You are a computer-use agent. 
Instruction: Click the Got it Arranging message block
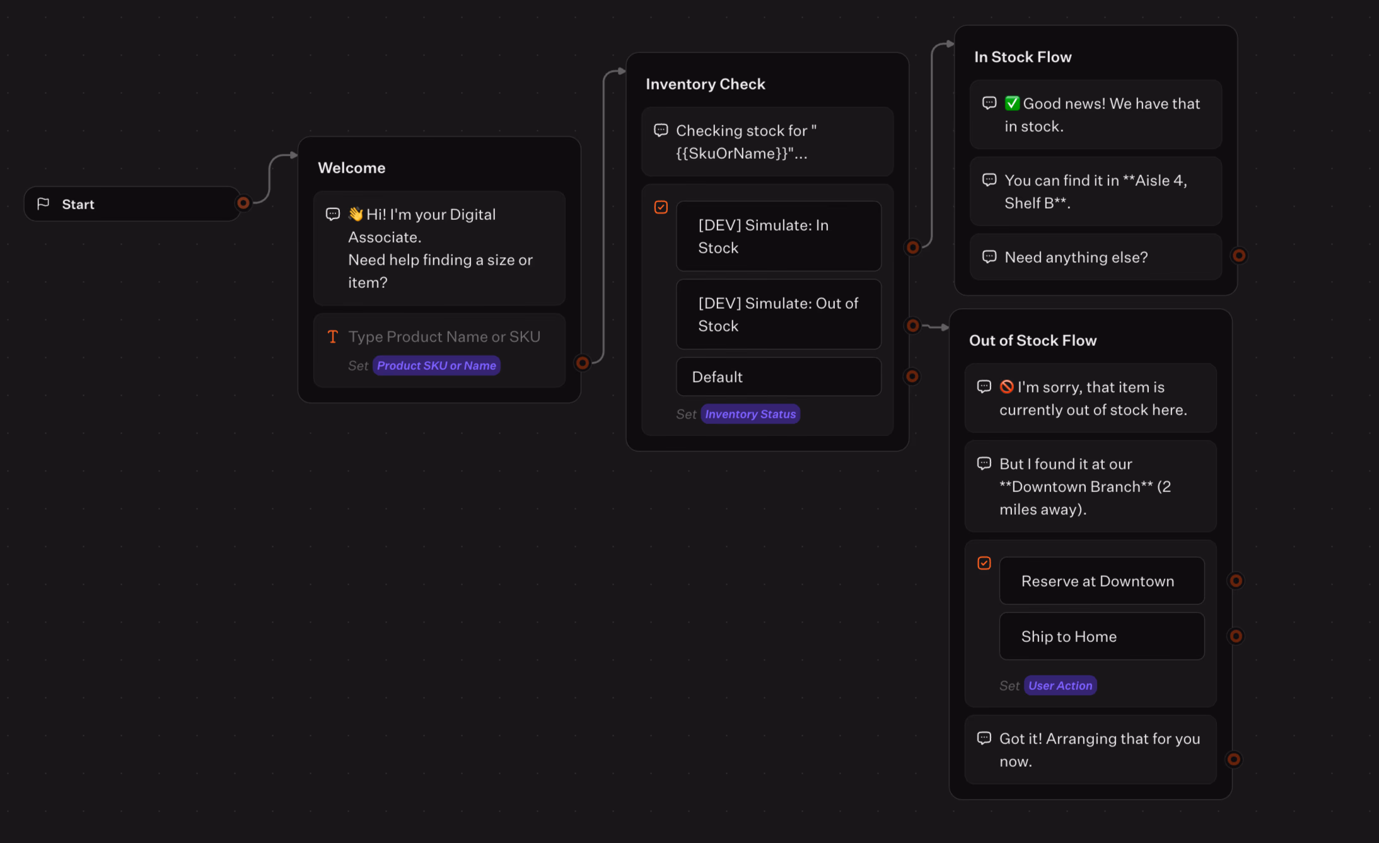pos(1090,750)
